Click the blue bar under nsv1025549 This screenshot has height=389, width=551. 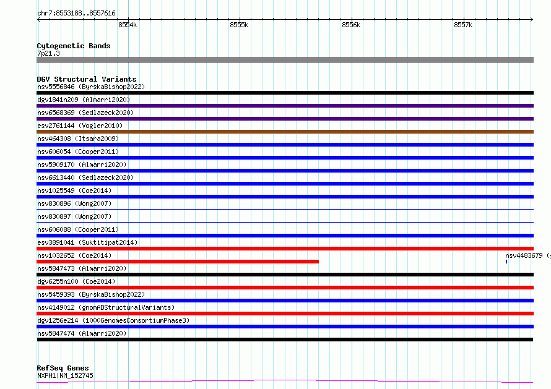(285, 197)
